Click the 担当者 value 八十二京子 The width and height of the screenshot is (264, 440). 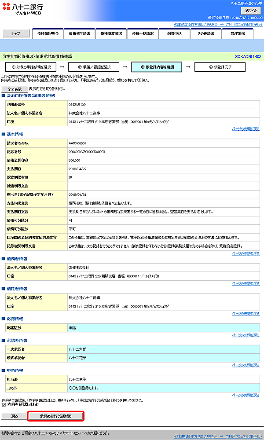click(77, 379)
